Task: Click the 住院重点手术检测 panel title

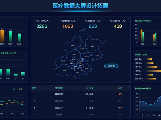Action: (143, 21)
